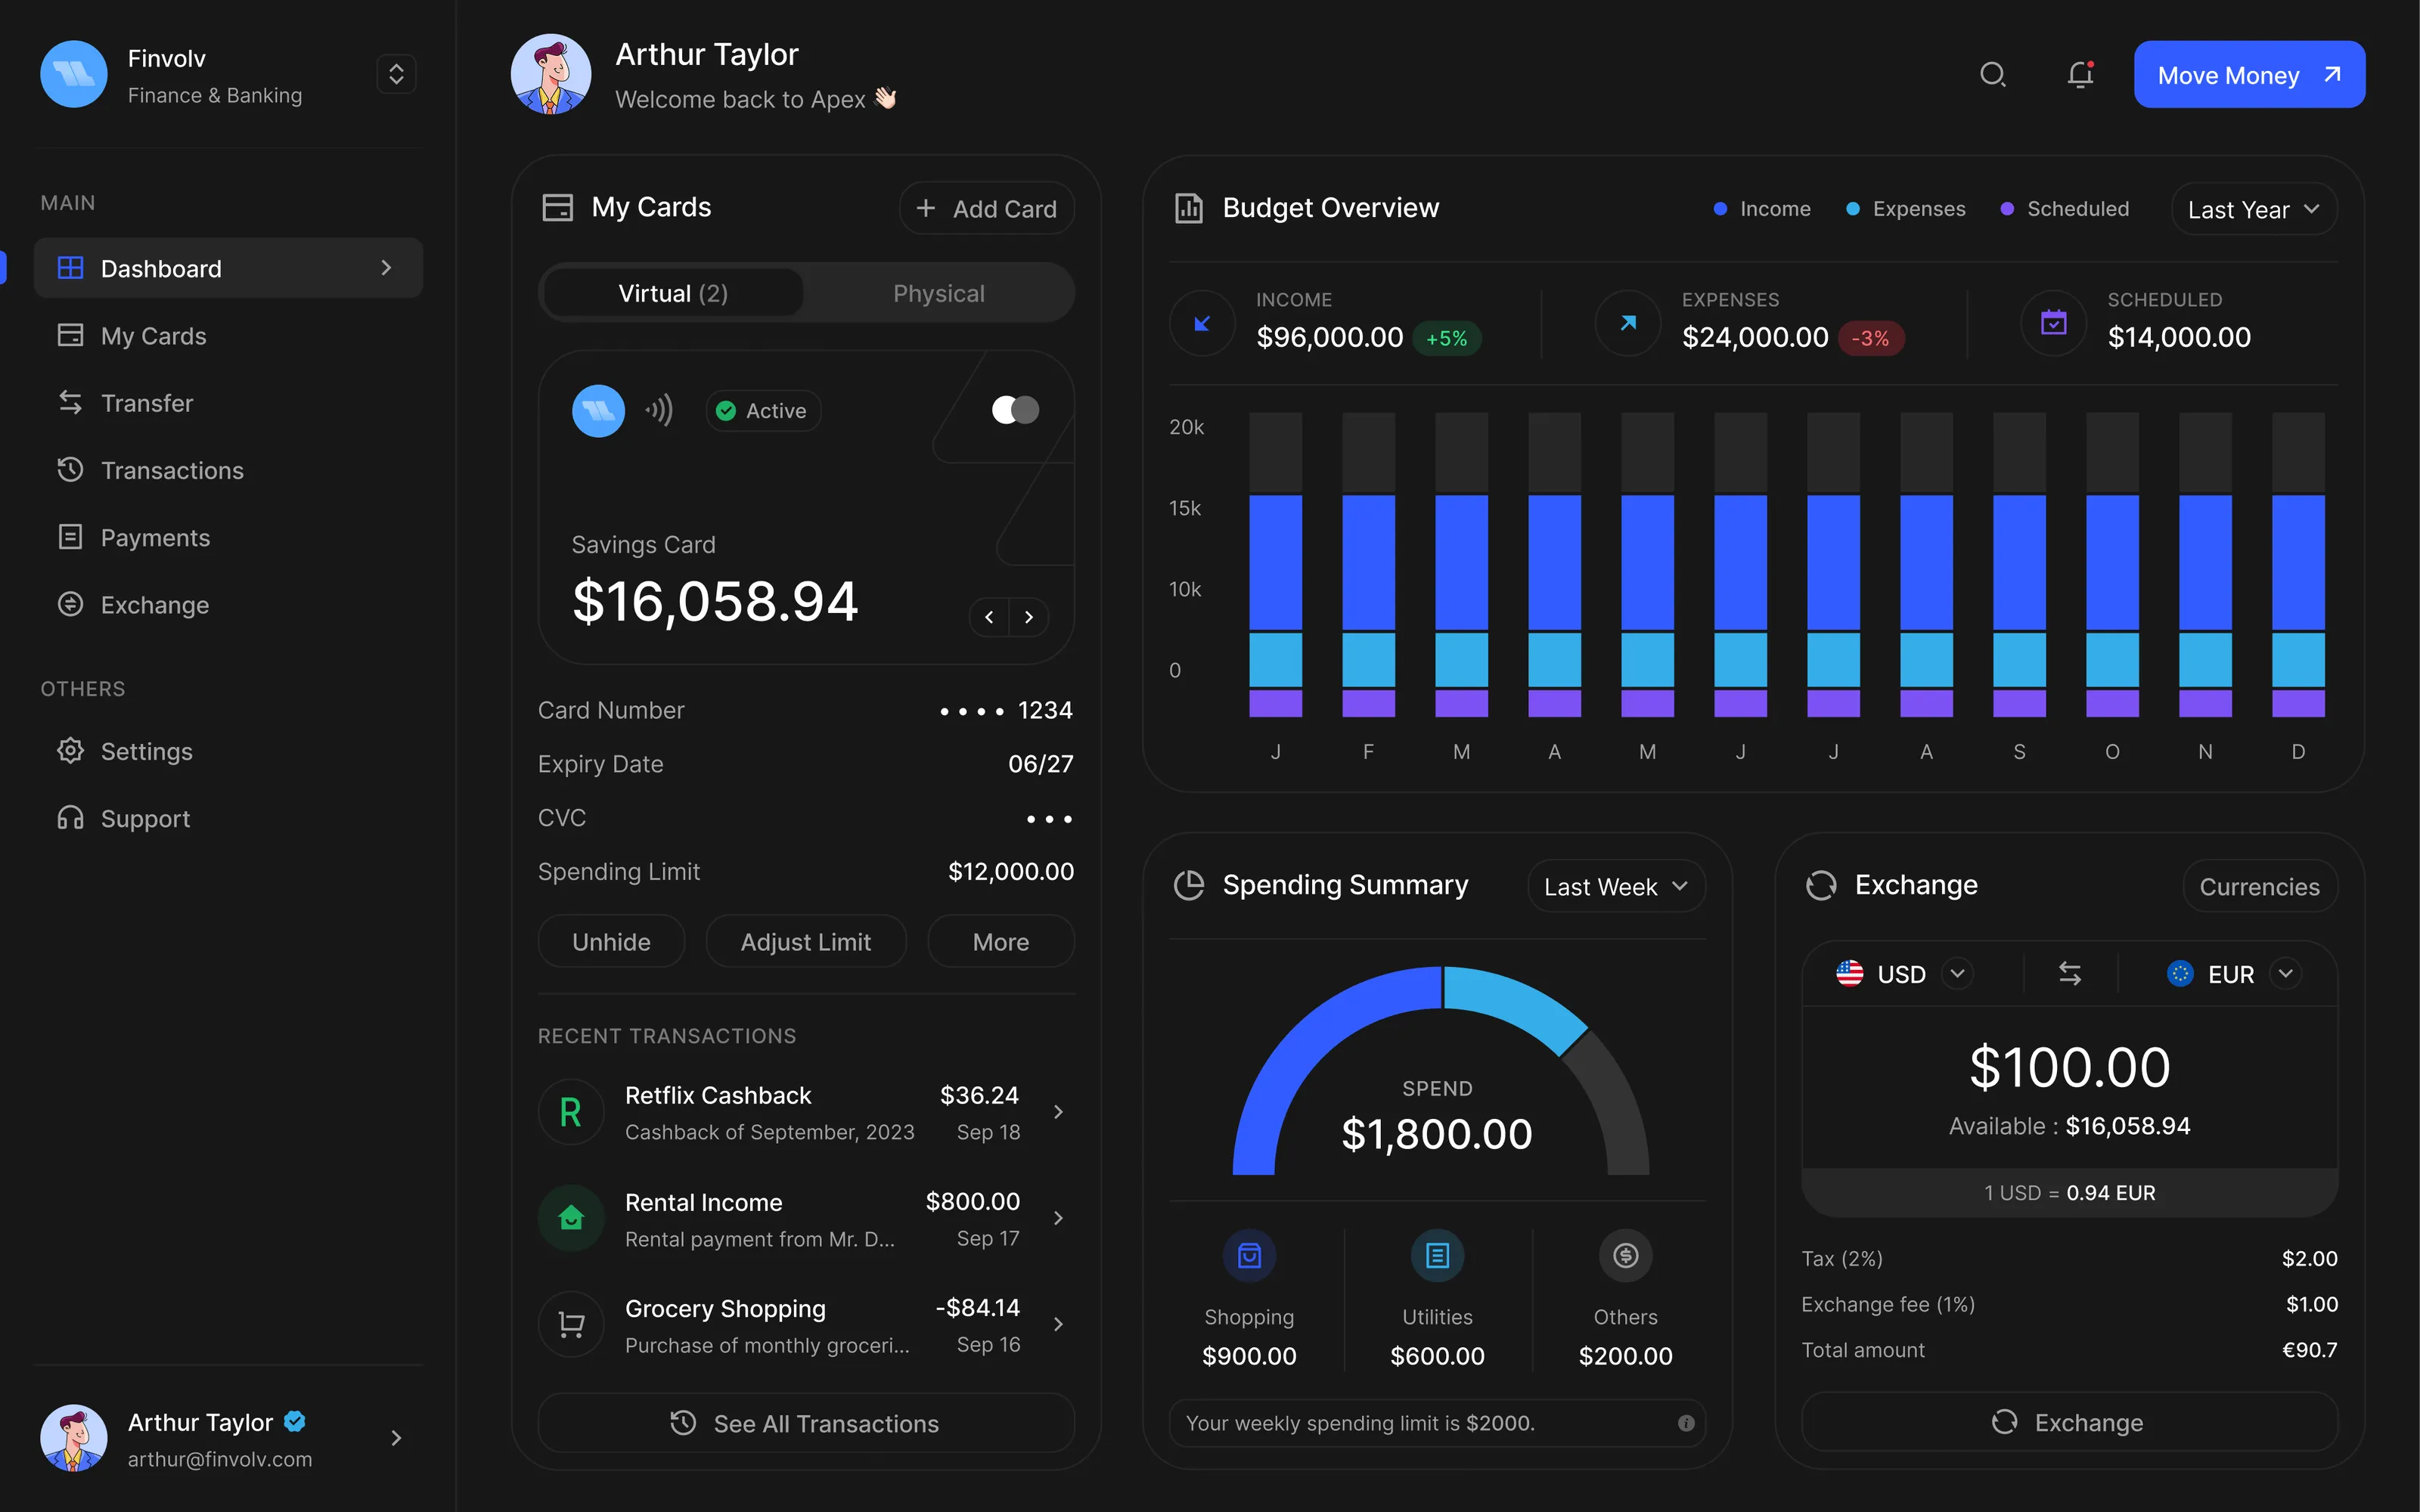Toggle the Savings Card active switch

[x=1014, y=410]
